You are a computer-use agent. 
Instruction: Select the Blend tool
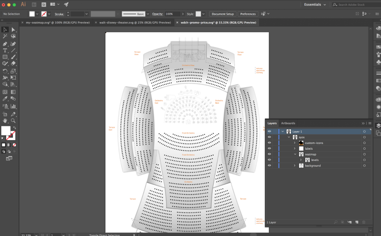(13, 99)
